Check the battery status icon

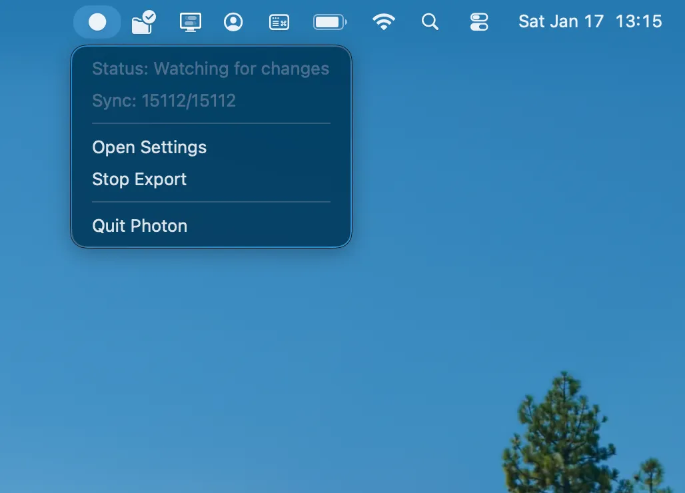pyautogui.click(x=331, y=22)
